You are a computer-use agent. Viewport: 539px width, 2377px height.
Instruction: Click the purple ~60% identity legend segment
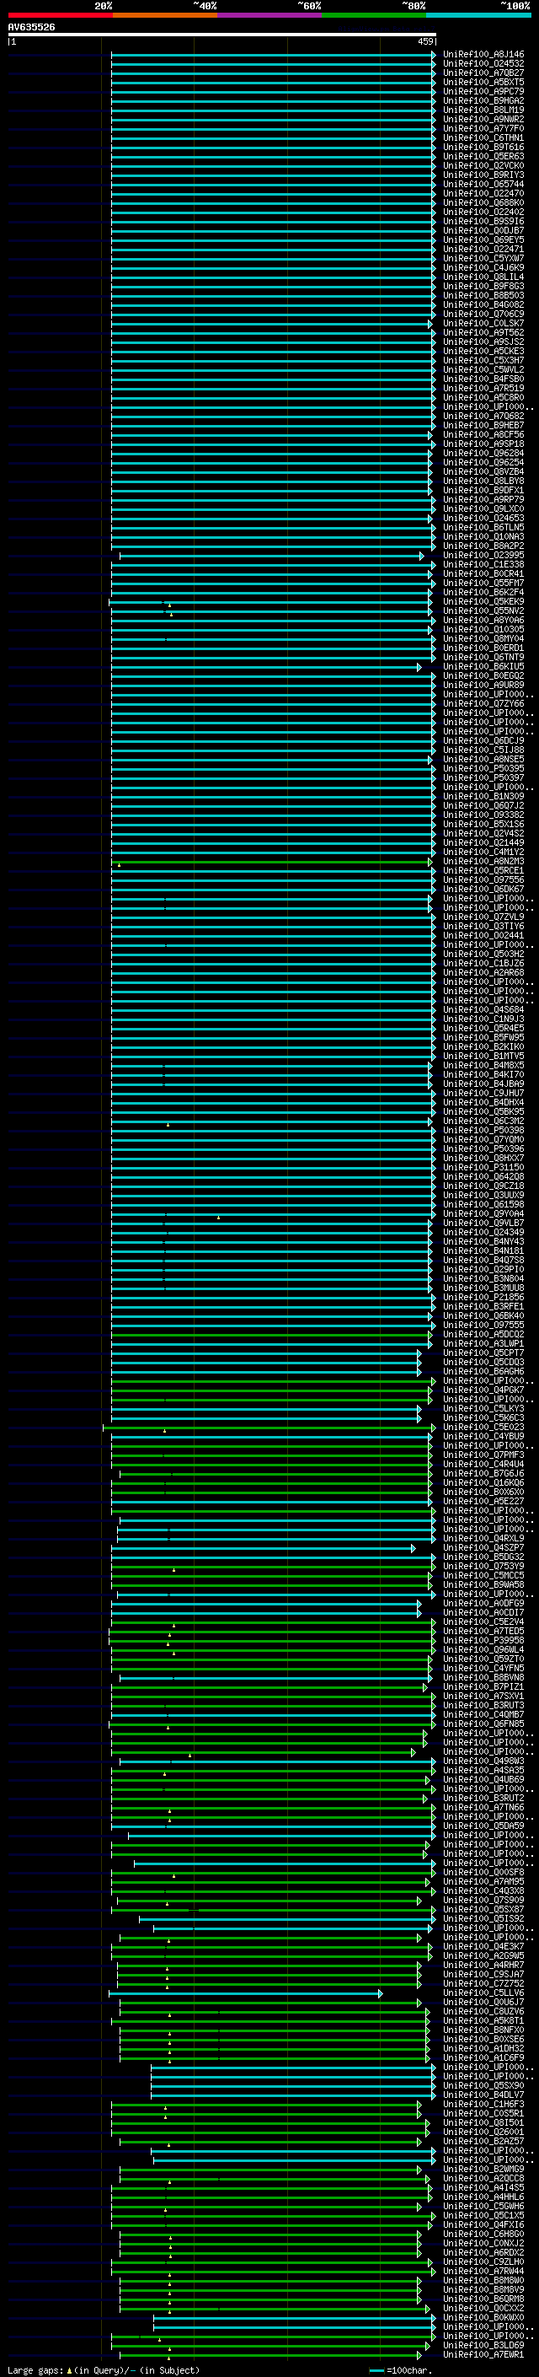[270, 15]
